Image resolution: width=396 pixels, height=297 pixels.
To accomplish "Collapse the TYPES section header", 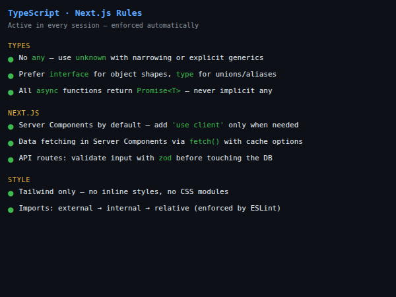I will point(19,46).
